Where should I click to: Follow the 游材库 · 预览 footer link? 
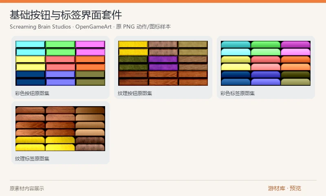click(284, 188)
